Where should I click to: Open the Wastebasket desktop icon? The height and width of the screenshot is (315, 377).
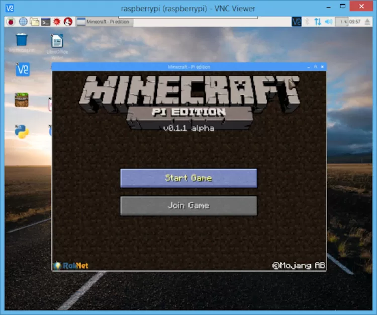[x=22, y=43]
